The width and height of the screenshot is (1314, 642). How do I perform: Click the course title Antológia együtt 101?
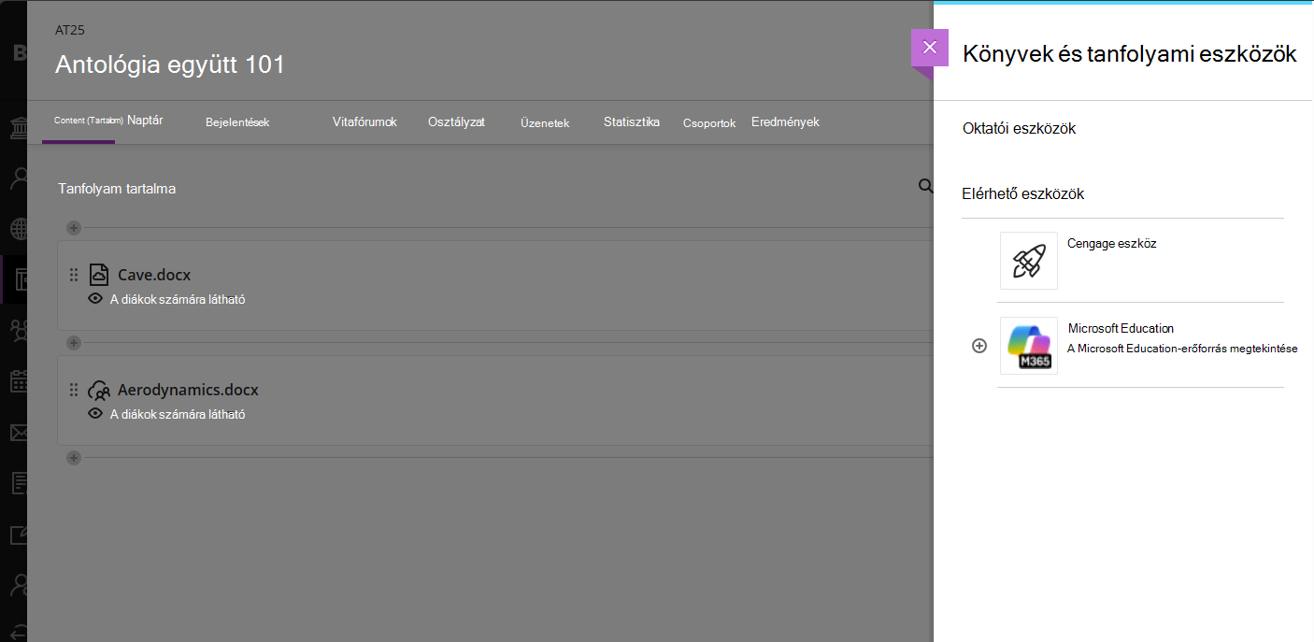[x=170, y=64]
